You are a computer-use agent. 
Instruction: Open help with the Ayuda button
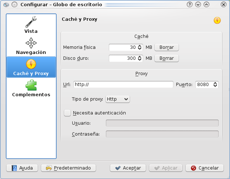[x=22, y=168]
